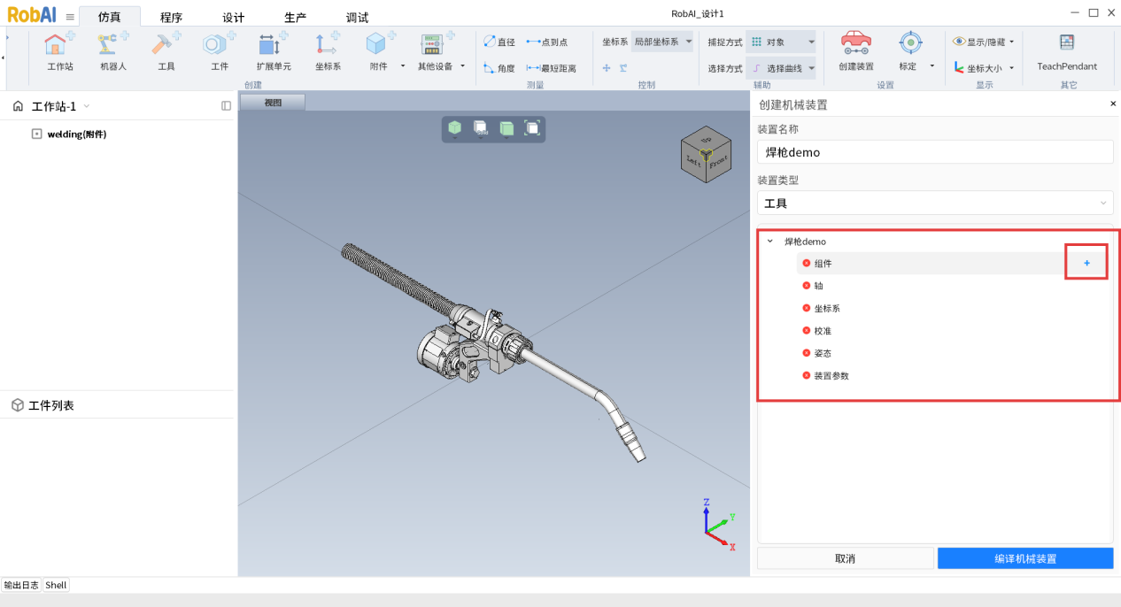Click the 坐标系 coordinate frame create icon
Screen dimensions: 1121x607
click(x=328, y=44)
